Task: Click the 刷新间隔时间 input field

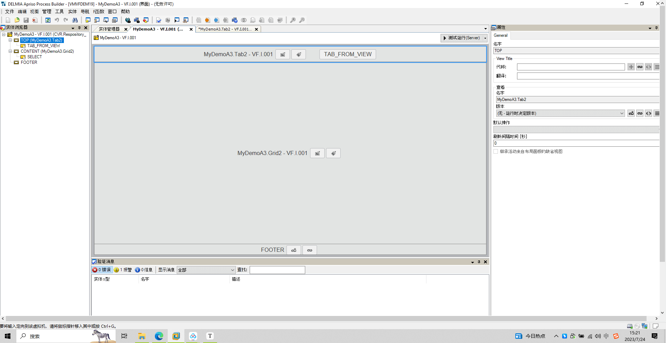Action: pos(576,143)
